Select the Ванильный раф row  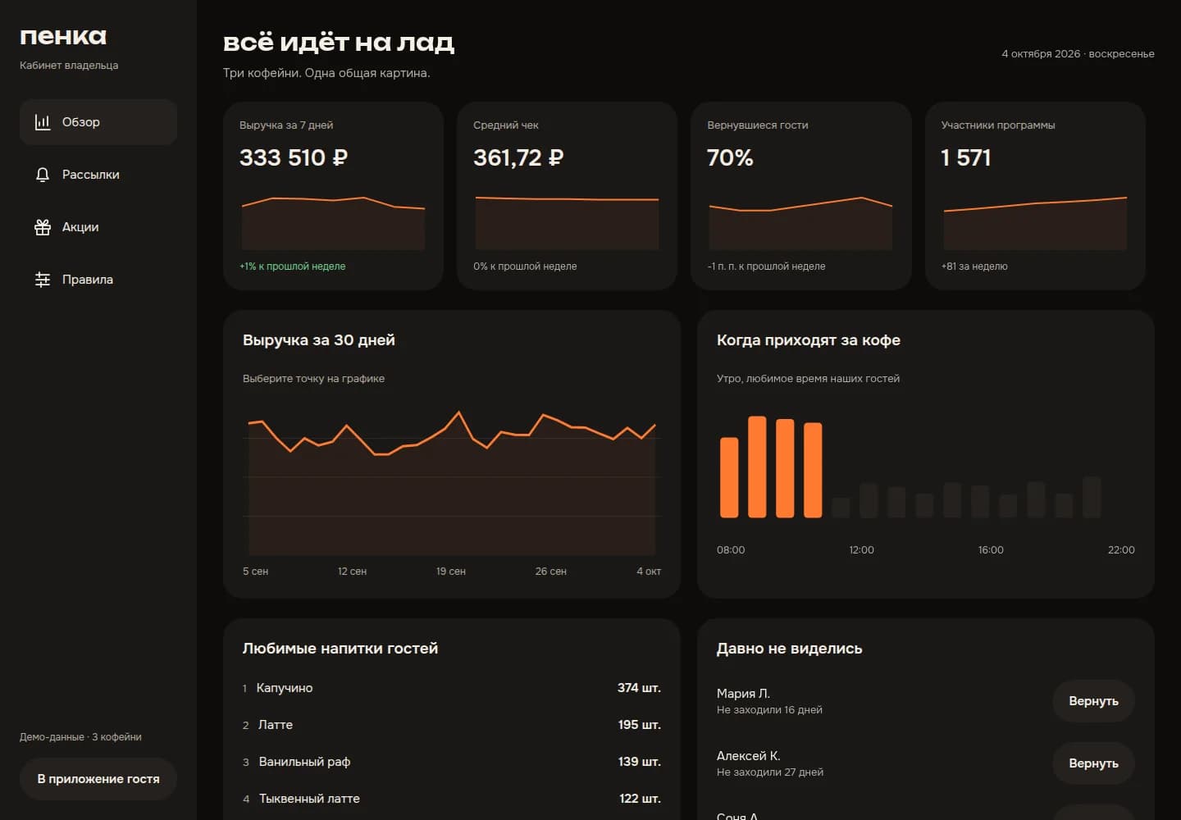tap(451, 762)
